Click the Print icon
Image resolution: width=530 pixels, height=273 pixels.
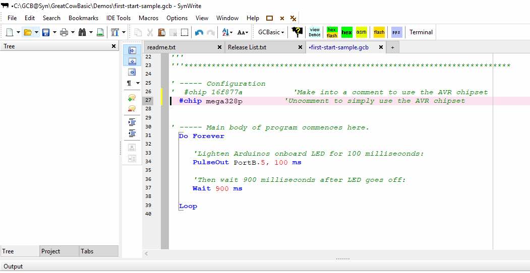(x=64, y=32)
